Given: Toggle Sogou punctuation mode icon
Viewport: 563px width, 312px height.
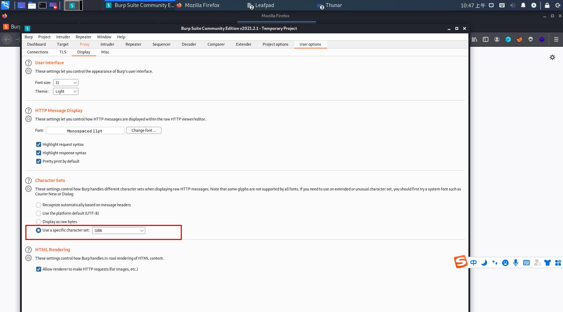Looking at the screenshot, I should click(x=495, y=262).
